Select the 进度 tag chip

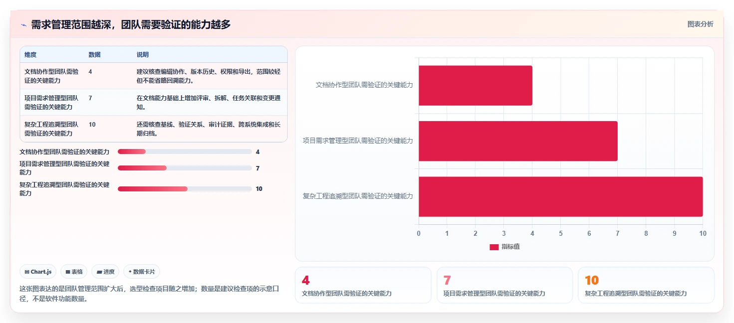click(105, 272)
